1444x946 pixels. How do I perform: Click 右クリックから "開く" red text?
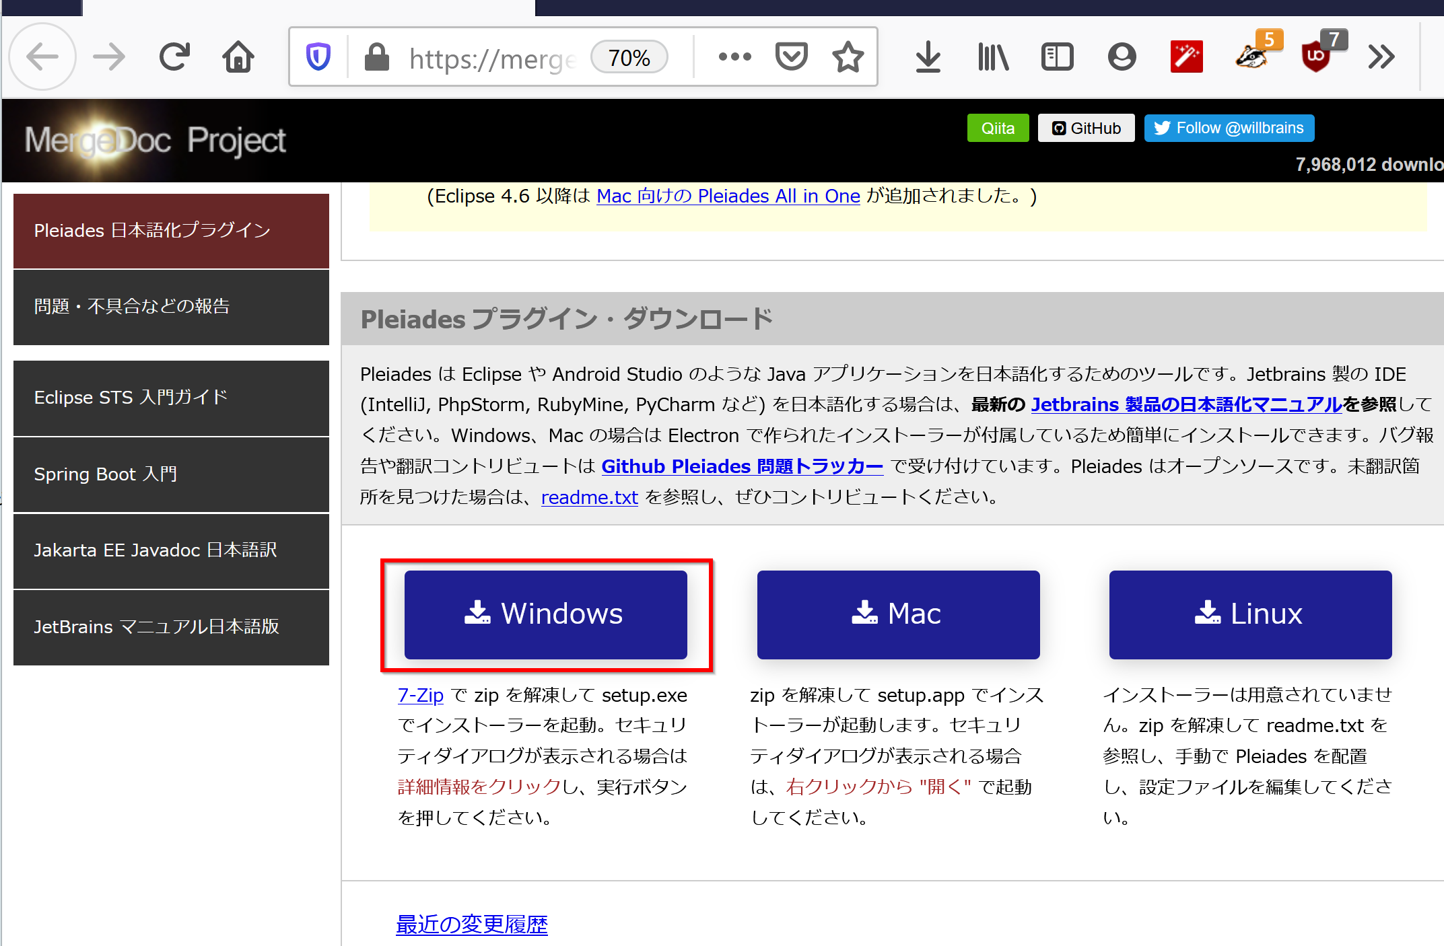(x=878, y=787)
